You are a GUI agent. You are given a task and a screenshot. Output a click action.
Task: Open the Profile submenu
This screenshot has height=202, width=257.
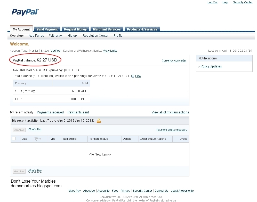(118, 36)
